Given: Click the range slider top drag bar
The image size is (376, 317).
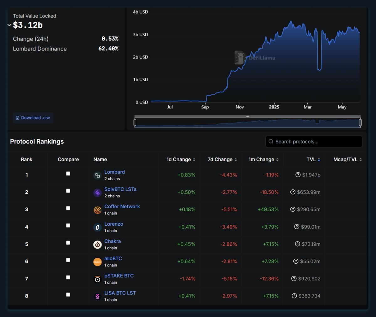Looking at the screenshot, I should point(248,116).
